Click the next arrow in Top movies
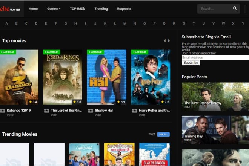Viewport: 249px width, 166px height. pyautogui.click(x=169, y=41)
